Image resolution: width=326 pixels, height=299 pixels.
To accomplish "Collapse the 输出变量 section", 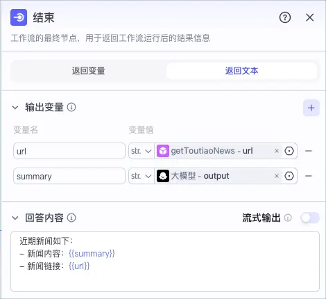I will coord(15,108).
